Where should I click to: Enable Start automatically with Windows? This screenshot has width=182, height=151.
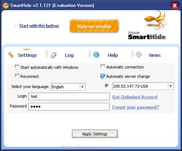(17, 67)
